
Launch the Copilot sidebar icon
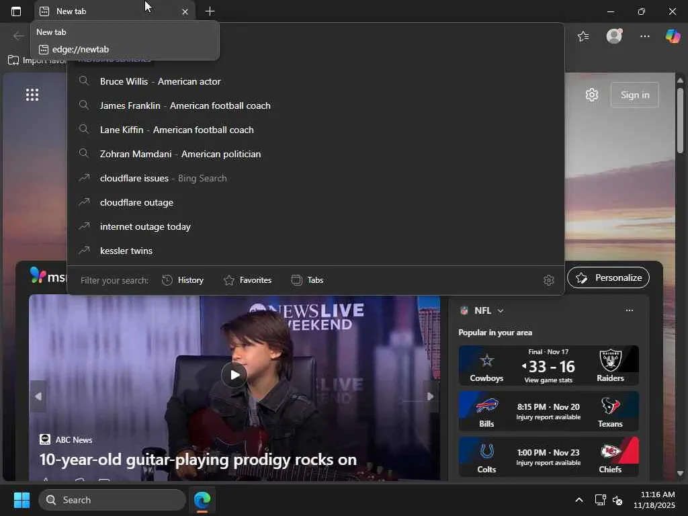coord(673,36)
